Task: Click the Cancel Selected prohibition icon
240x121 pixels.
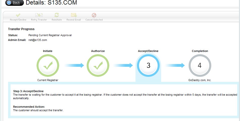Action: pos(94,15)
